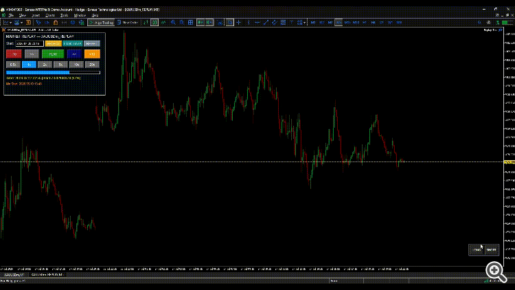The image size is (515, 290).
Task: Set replay speed to 0.5x
Action: [13, 65]
